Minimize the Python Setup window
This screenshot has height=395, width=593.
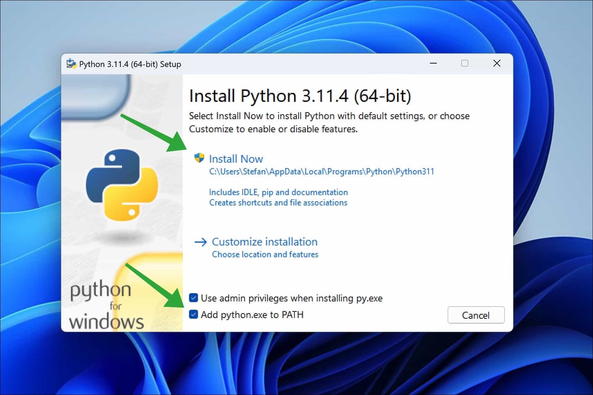(433, 63)
